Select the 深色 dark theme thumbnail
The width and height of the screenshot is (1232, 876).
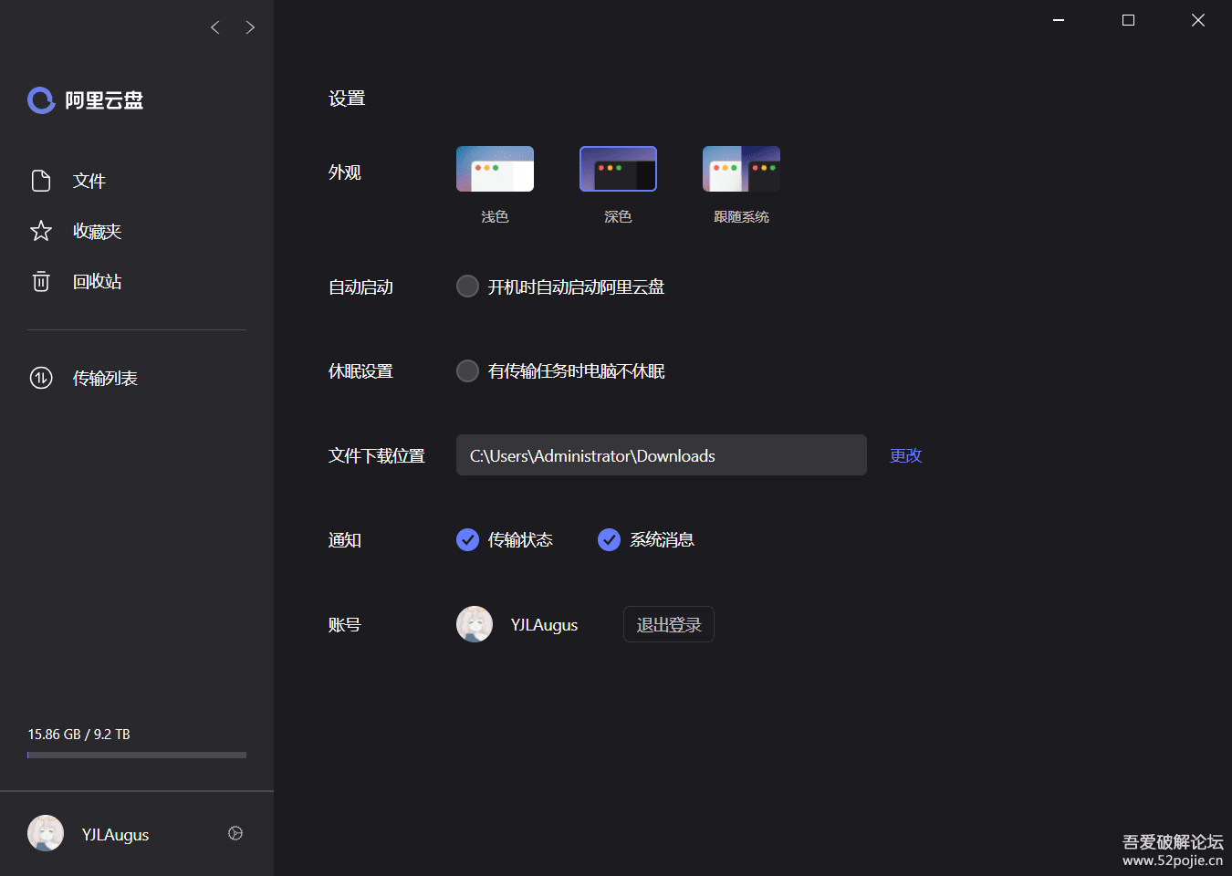click(618, 169)
